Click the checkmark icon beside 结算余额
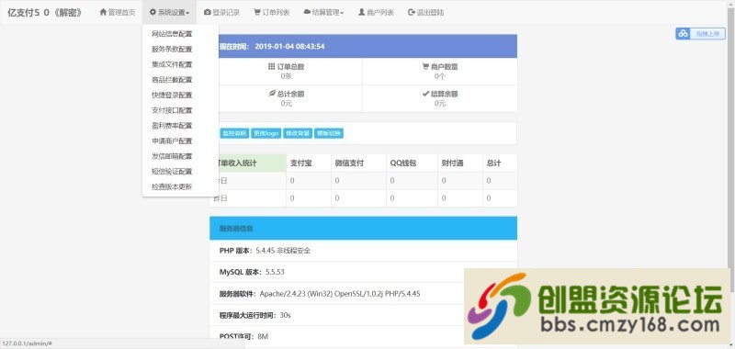 pos(425,94)
